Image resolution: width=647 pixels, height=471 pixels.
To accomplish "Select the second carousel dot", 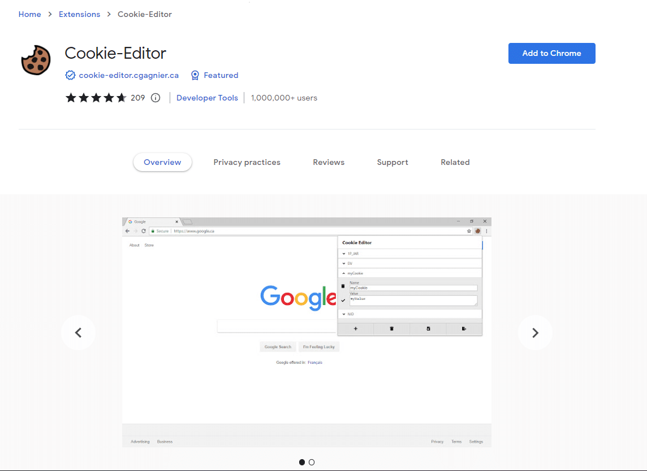I will (312, 463).
